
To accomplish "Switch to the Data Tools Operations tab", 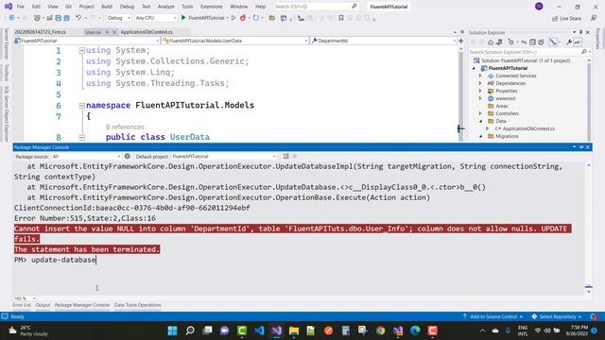I will (137, 305).
